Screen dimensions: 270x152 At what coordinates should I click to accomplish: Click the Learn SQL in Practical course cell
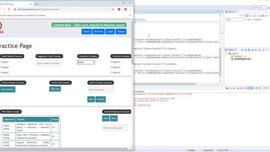tap(33, 136)
